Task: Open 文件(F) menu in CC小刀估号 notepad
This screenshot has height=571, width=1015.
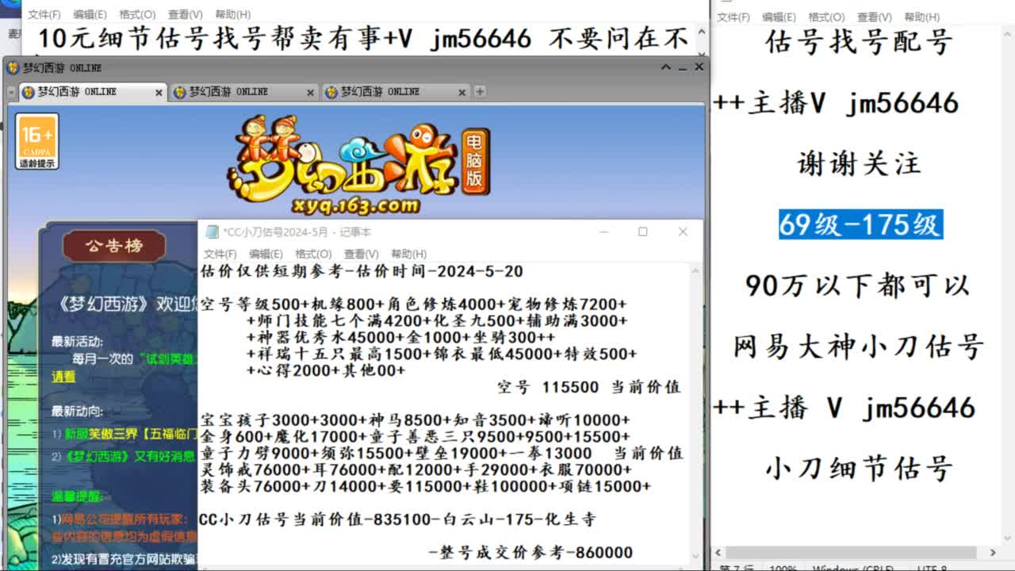Action: point(220,254)
